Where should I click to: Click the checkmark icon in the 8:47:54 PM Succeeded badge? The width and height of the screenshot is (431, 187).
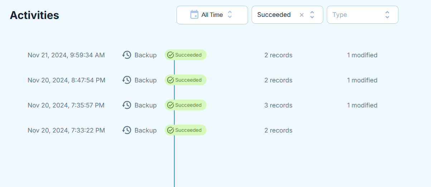[x=170, y=80]
